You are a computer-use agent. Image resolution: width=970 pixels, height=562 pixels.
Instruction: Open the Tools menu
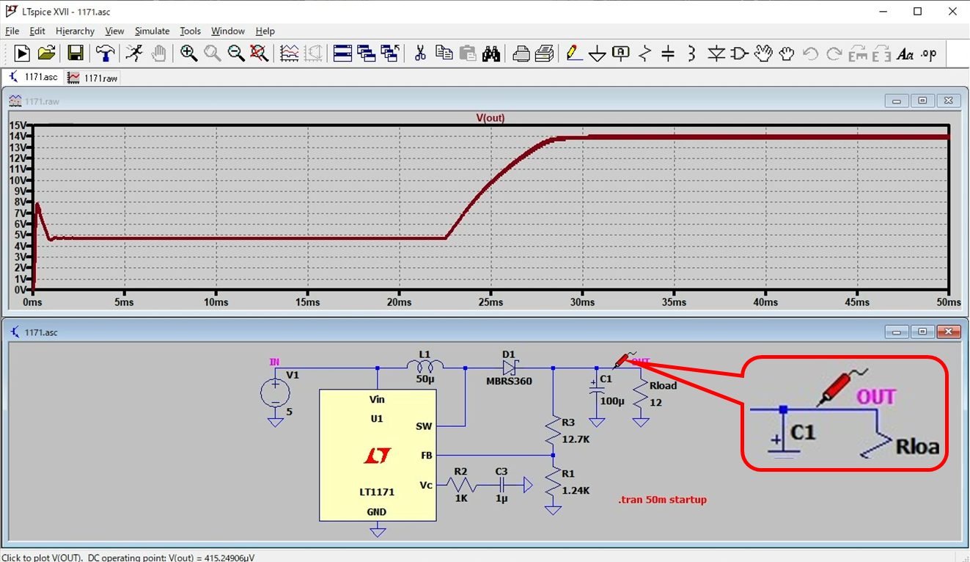(x=190, y=31)
